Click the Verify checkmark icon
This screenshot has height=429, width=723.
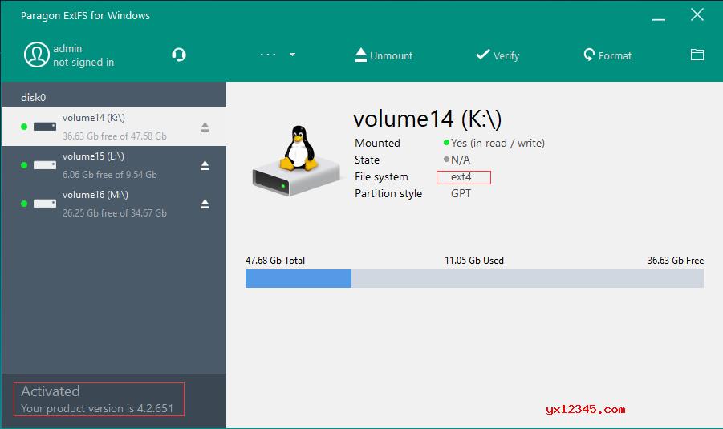(482, 55)
